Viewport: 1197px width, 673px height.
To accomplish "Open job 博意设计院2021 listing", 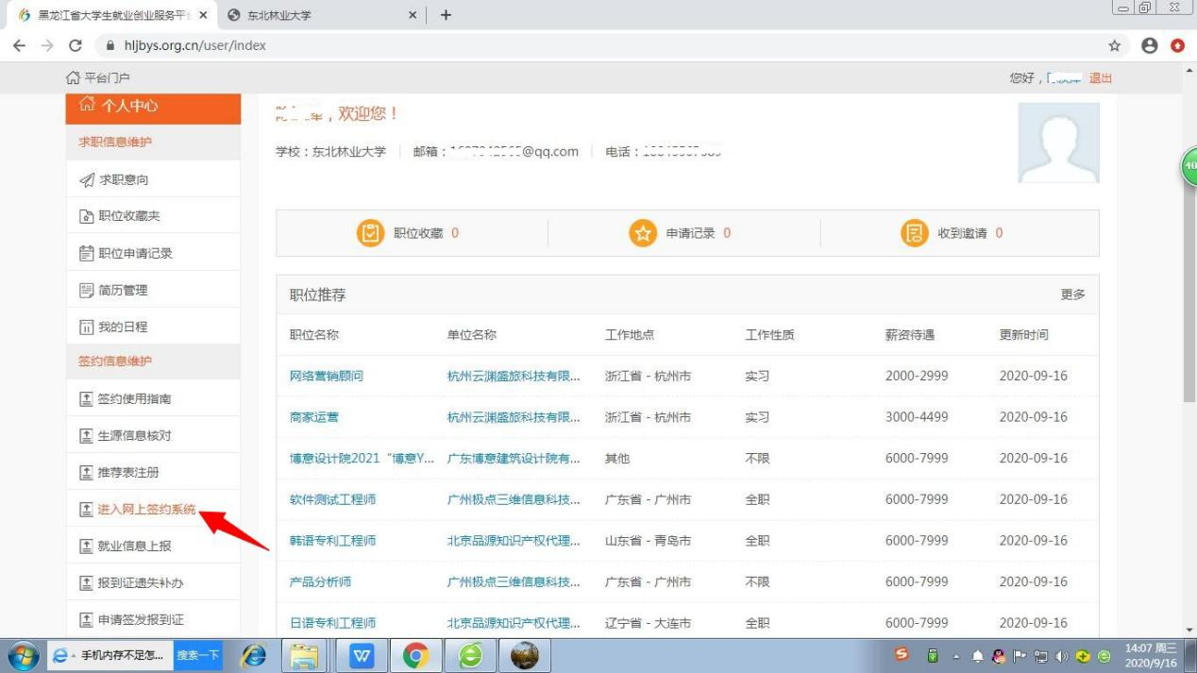I will (x=362, y=458).
